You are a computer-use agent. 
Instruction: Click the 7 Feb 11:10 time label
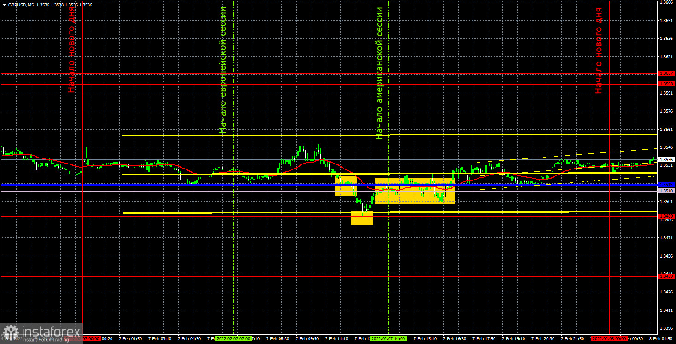point(337,338)
